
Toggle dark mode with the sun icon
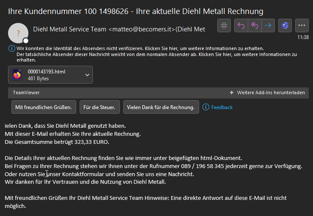click(224, 25)
